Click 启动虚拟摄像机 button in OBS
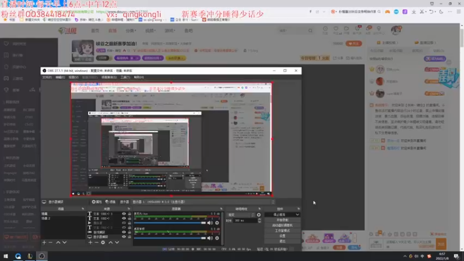This screenshot has width=464, height=261. point(282,225)
